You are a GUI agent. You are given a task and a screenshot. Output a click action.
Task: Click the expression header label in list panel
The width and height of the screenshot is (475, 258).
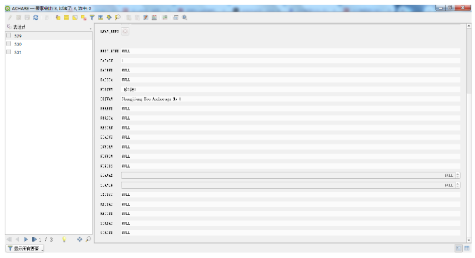[19, 27]
